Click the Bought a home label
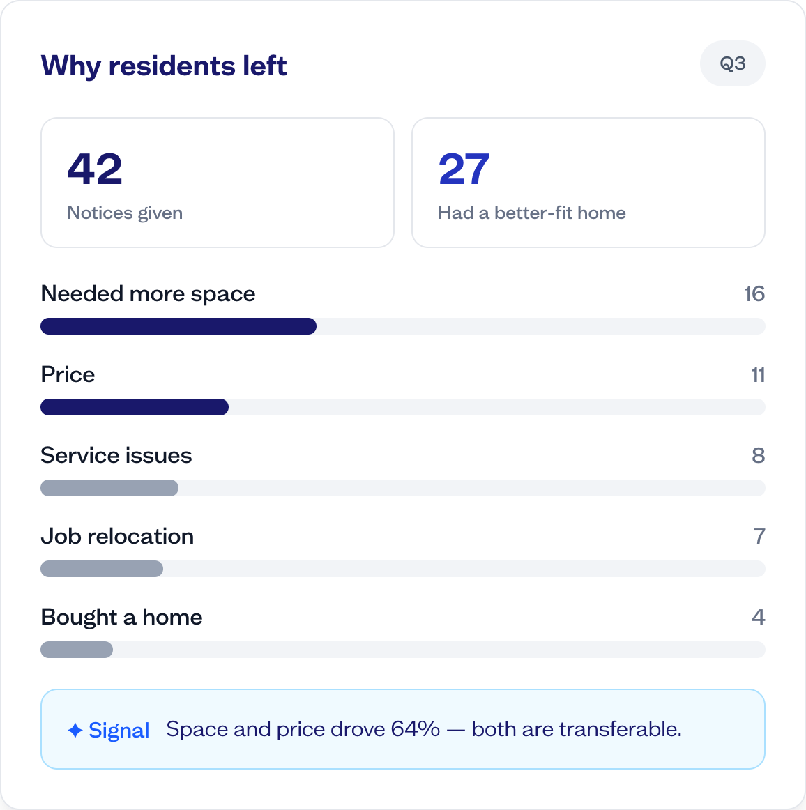 (121, 618)
